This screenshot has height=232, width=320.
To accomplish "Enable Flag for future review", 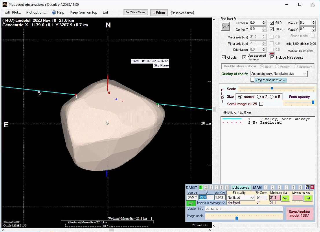I will click(253, 80).
